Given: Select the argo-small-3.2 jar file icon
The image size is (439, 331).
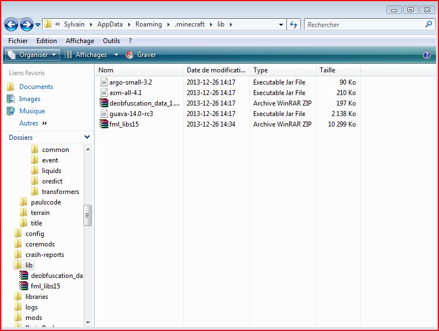Looking at the screenshot, I should point(104,82).
